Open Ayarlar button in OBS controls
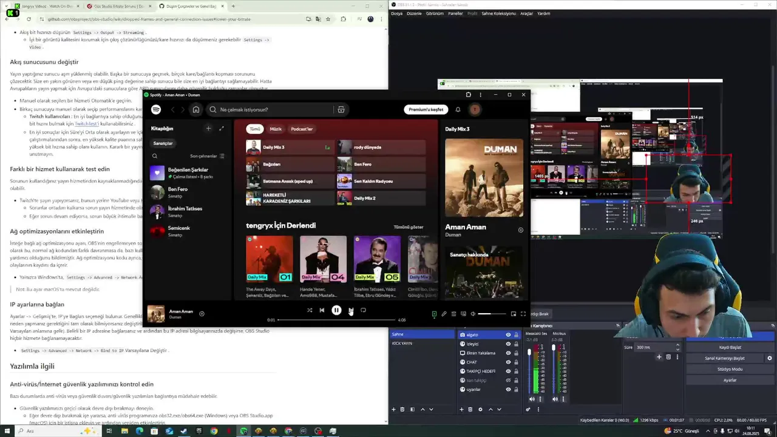Image resolution: width=777 pixels, height=437 pixels. pyautogui.click(x=730, y=380)
